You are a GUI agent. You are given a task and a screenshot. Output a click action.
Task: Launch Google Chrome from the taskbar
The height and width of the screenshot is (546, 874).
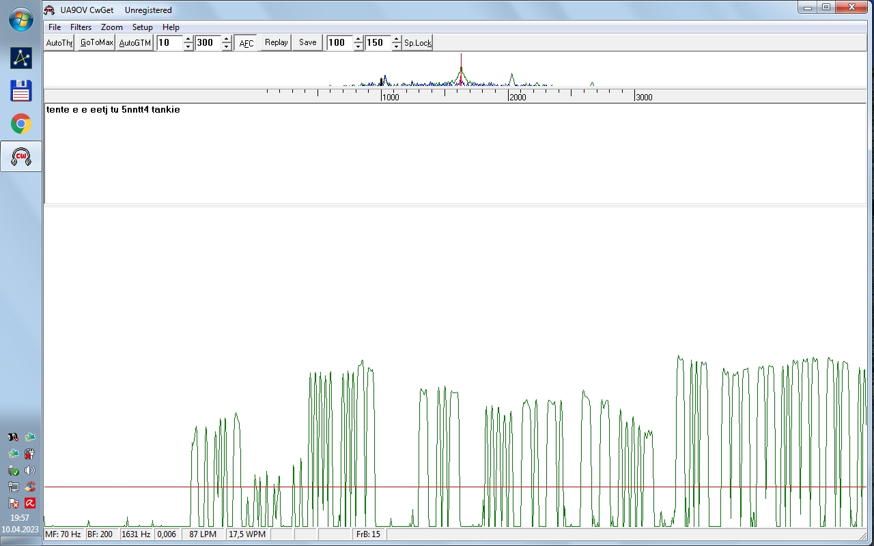click(x=21, y=124)
